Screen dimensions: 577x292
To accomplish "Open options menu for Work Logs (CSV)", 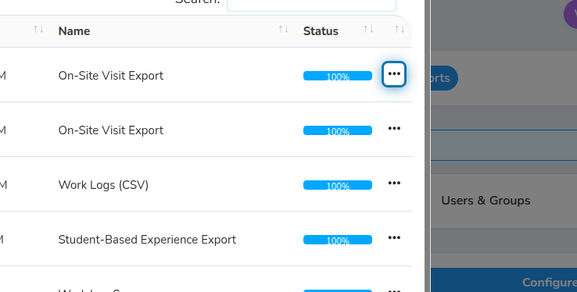I will click(394, 183).
